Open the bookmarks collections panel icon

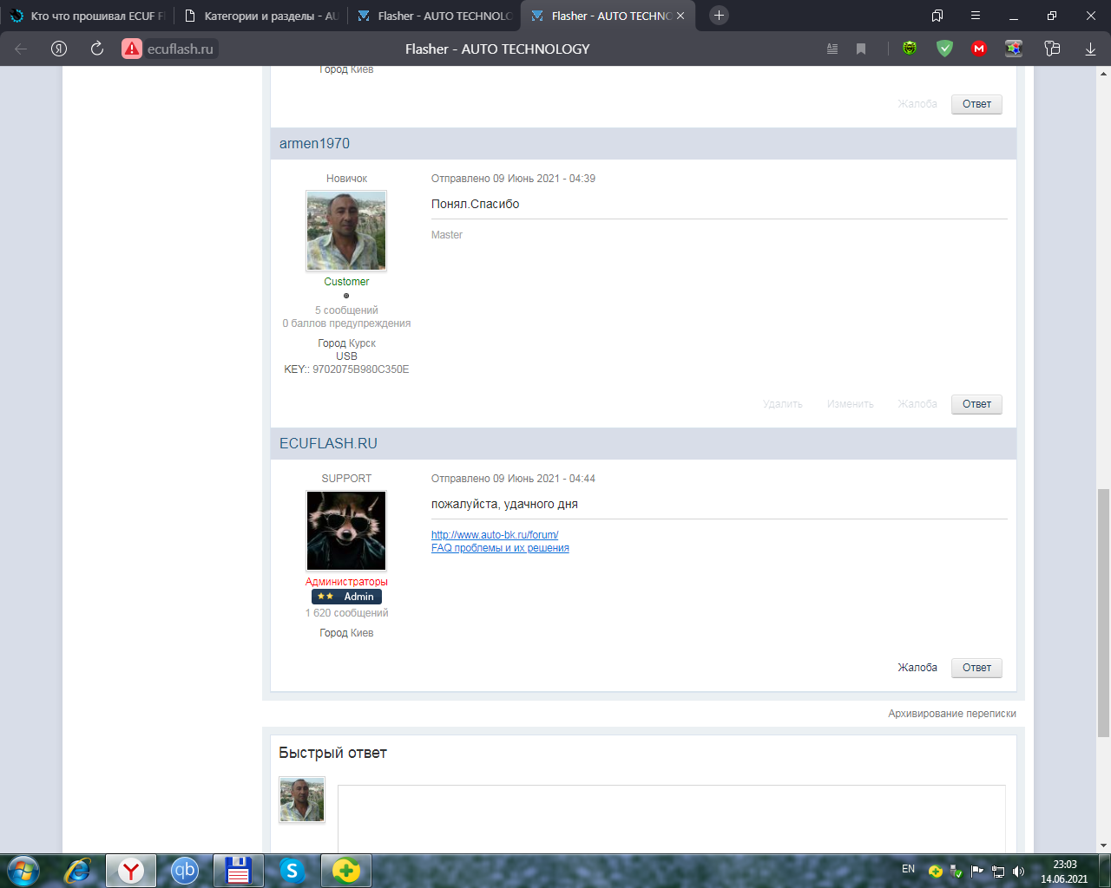tap(937, 16)
